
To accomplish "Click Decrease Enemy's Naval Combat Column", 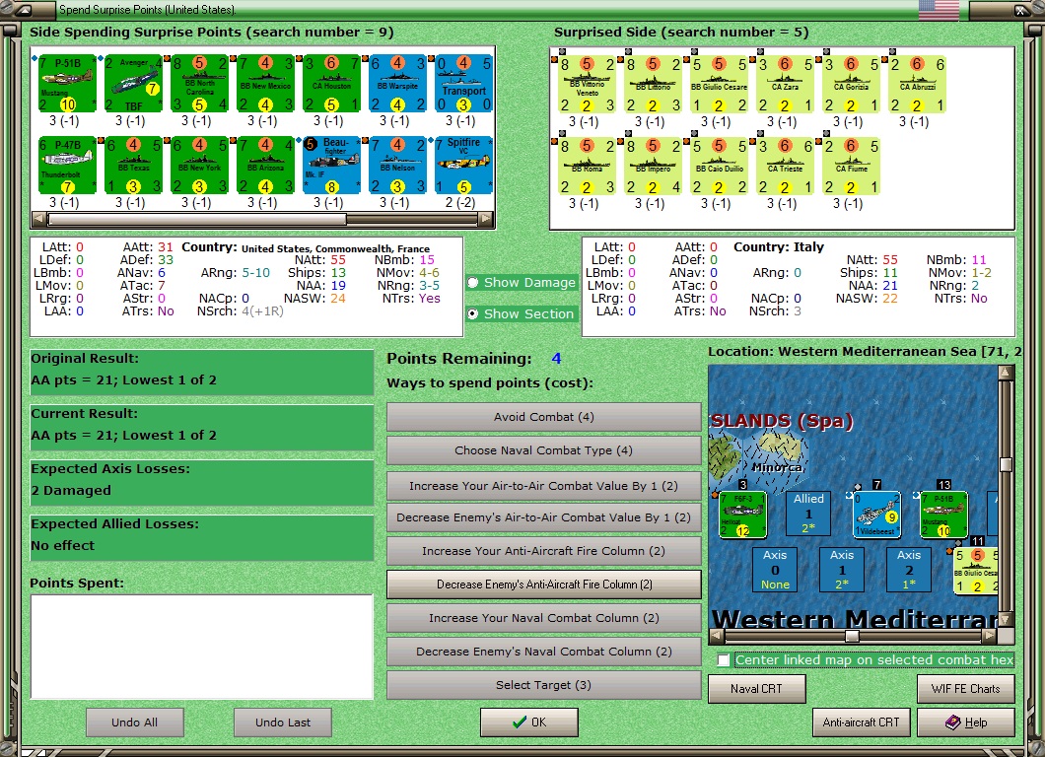I will pos(544,652).
